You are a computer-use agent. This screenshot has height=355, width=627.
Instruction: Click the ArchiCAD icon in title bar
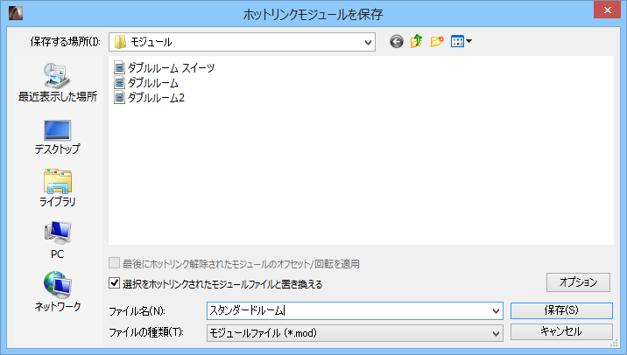pos(15,13)
